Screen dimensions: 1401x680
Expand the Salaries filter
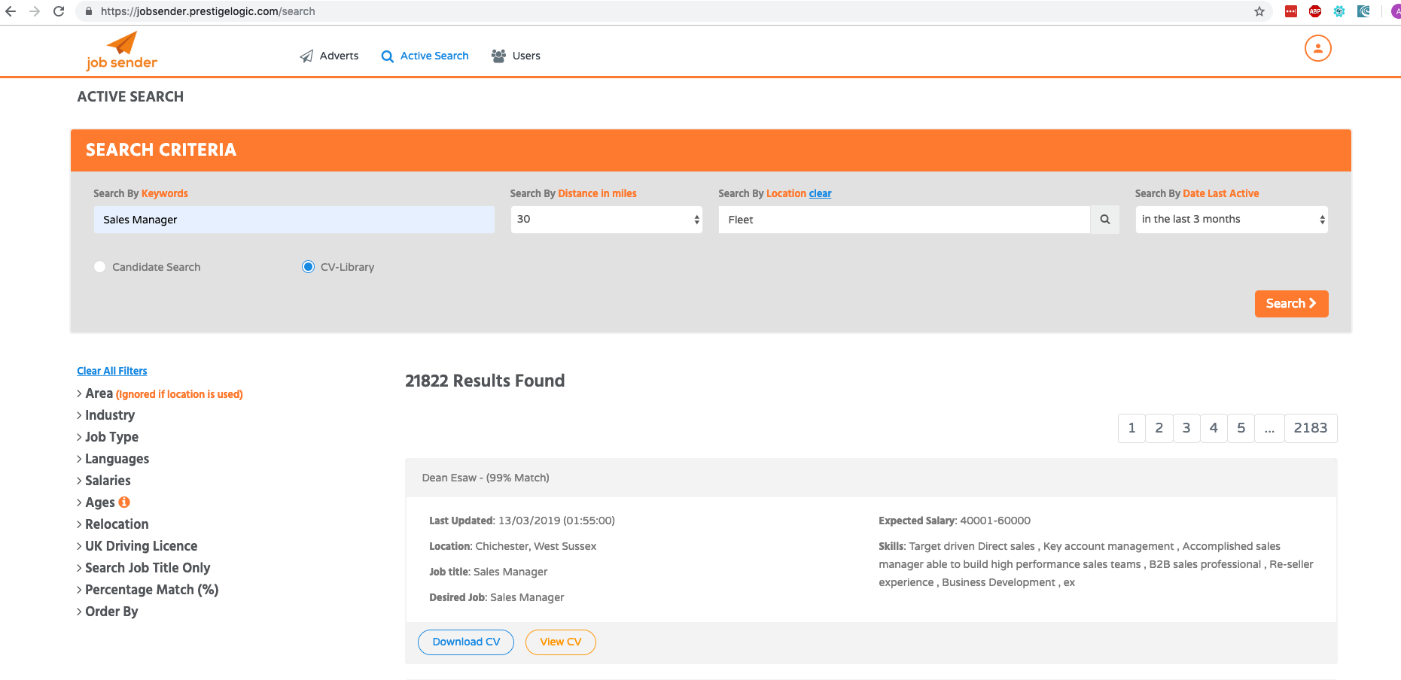coord(104,481)
